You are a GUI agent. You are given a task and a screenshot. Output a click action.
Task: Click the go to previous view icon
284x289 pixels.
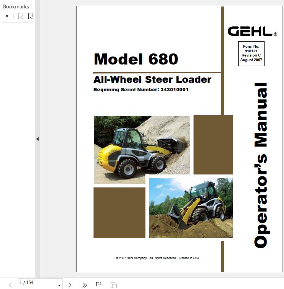99,285
